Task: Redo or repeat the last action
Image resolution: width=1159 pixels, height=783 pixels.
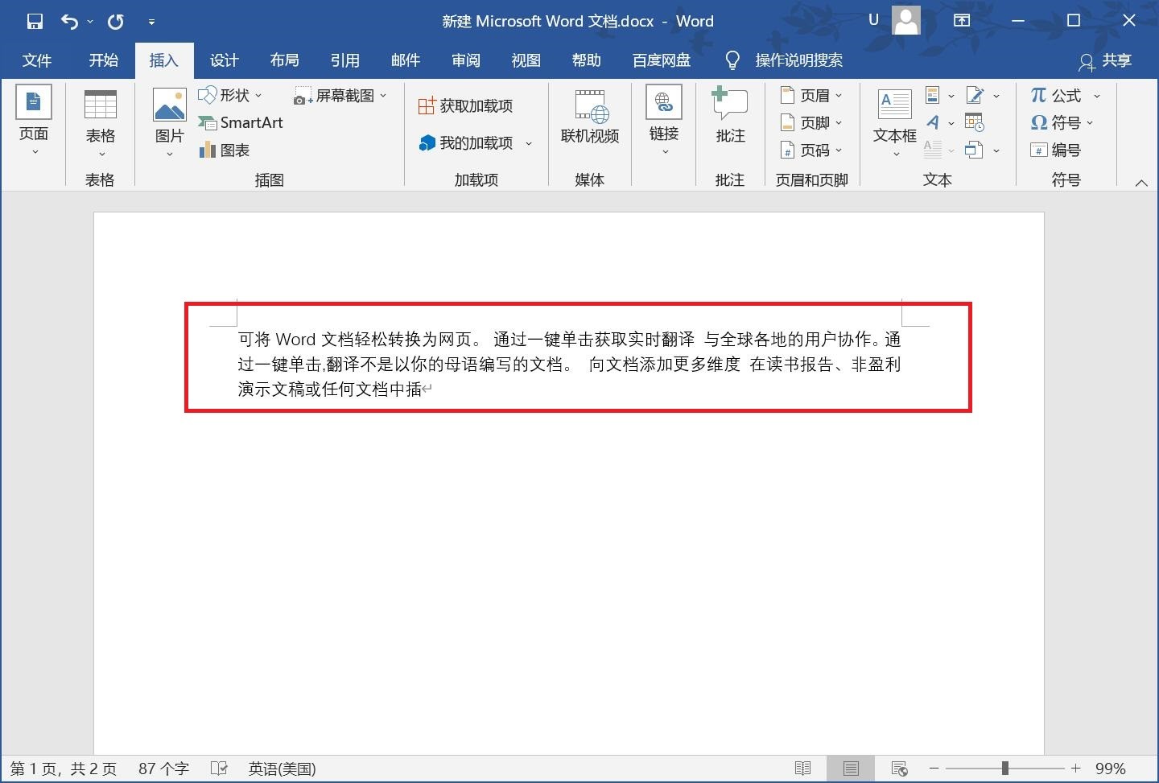Action: 116,22
